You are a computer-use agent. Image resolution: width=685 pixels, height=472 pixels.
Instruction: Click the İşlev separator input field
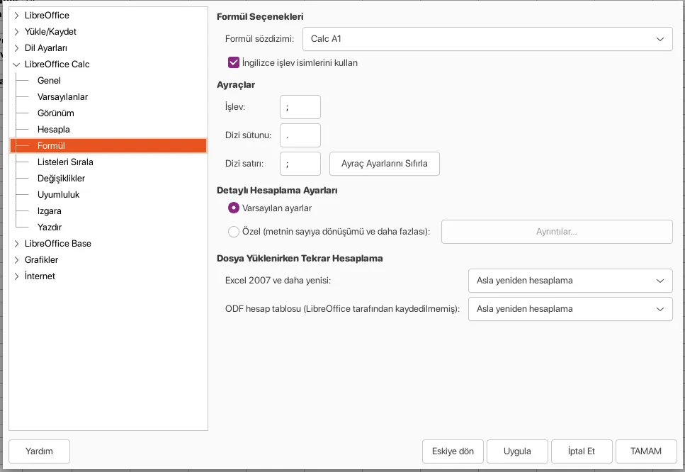[300, 108]
